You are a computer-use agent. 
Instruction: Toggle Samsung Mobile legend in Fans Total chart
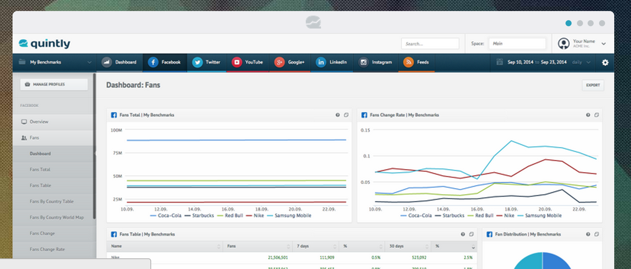point(289,216)
